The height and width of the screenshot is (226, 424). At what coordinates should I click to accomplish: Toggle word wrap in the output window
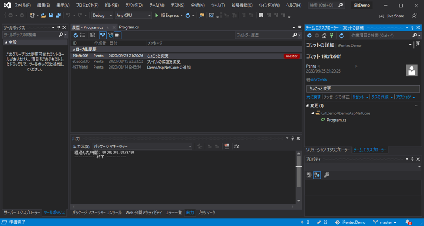(x=237, y=146)
